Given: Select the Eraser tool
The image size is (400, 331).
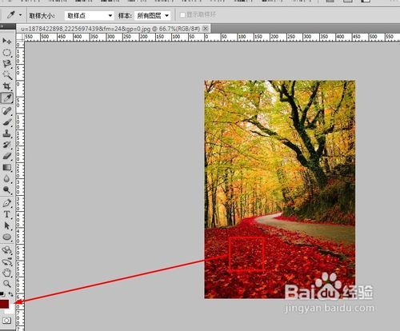Looking at the screenshot, I should [7, 156].
